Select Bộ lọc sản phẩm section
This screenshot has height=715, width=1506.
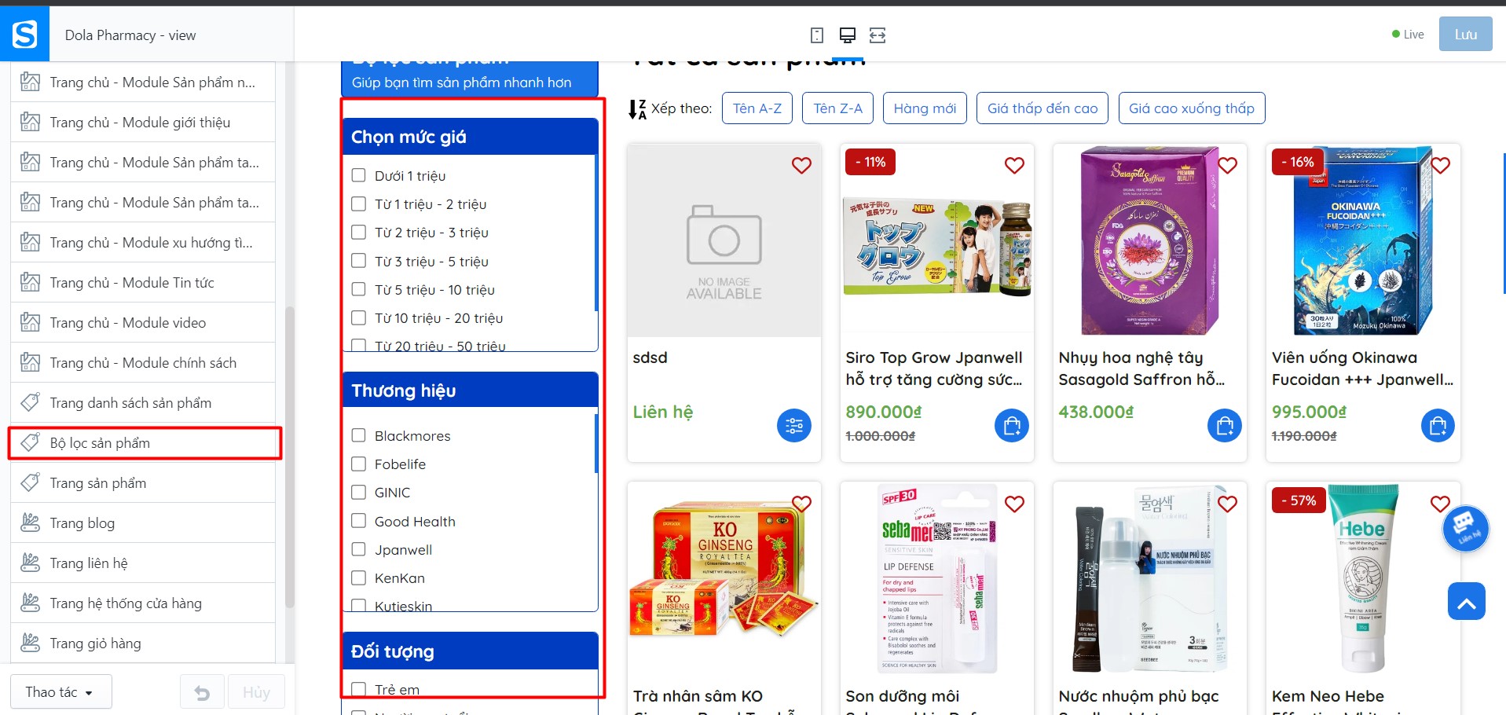143,442
